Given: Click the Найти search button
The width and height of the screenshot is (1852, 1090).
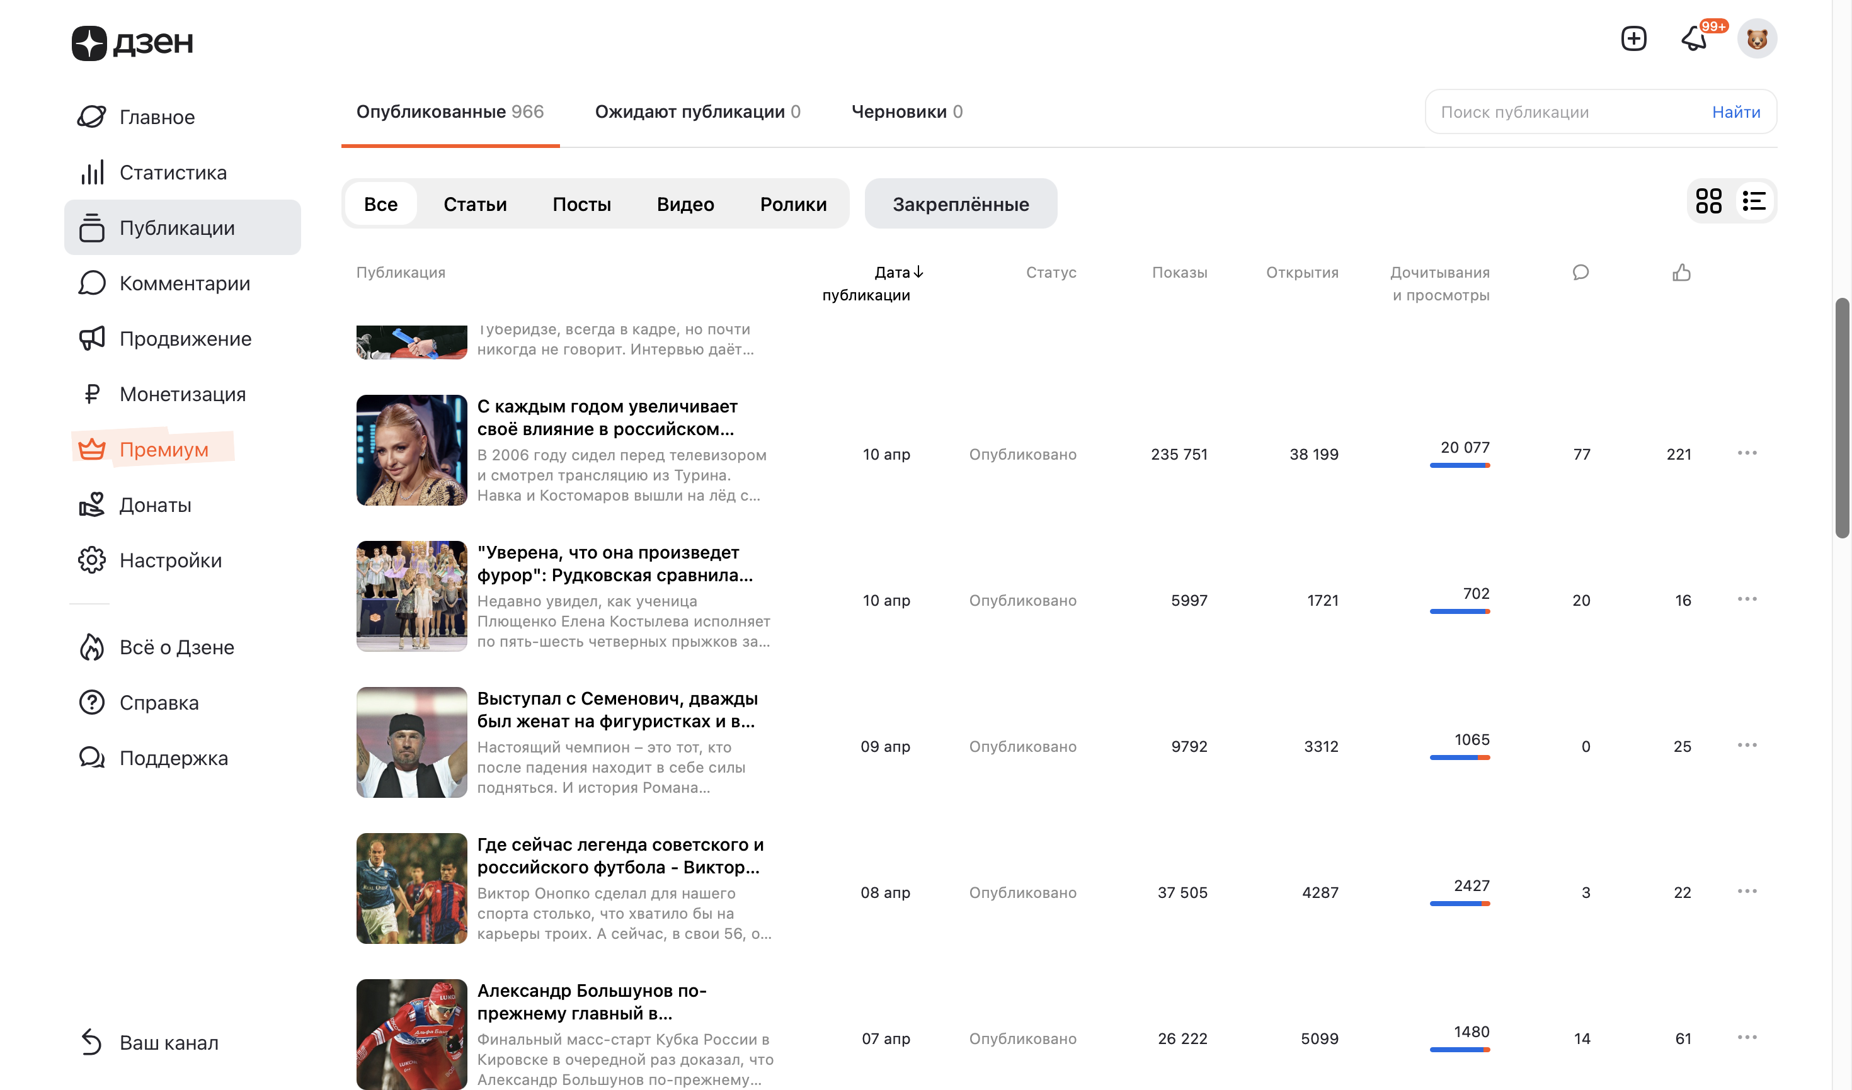Looking at the screenshot, I should (1736, 112).
